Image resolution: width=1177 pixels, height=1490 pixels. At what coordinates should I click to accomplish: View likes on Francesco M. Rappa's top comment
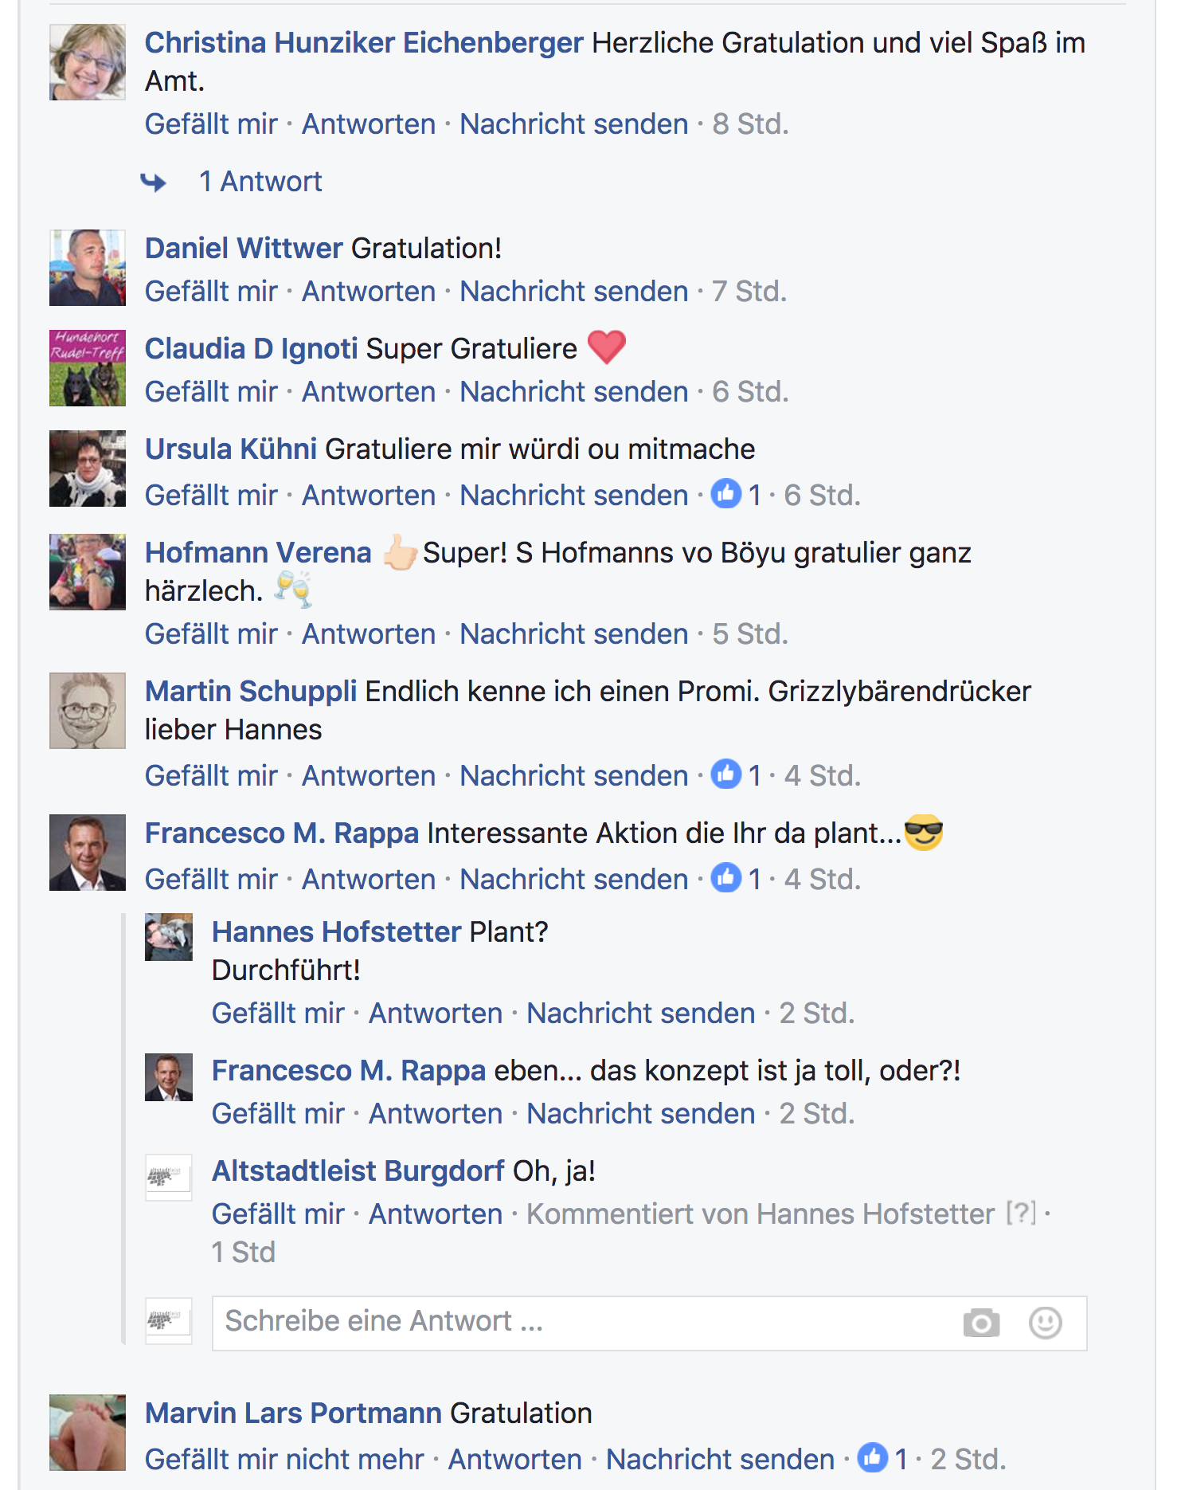(735, 878)
